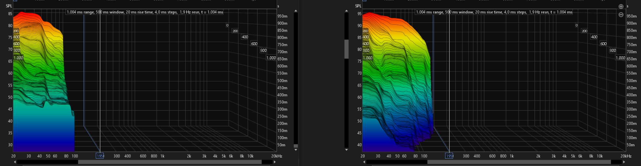The image size is (641, 166).
Task: Click right arrow of left graph's frequency scrollbar
Action: click(275, 162)
